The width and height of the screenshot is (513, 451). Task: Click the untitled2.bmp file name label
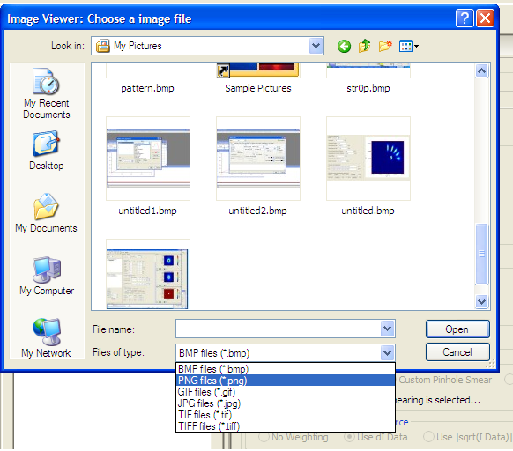(x=257, y=211)
